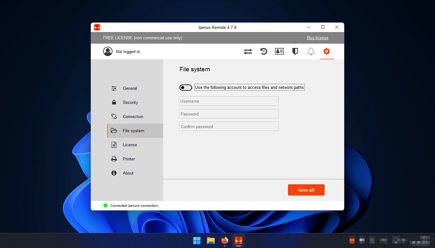
Task: Click the Connected (secure connection) status text
Action: click(x=134, y=206)
